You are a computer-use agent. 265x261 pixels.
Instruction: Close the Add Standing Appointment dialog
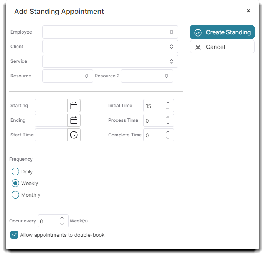[x=248, y=11]
